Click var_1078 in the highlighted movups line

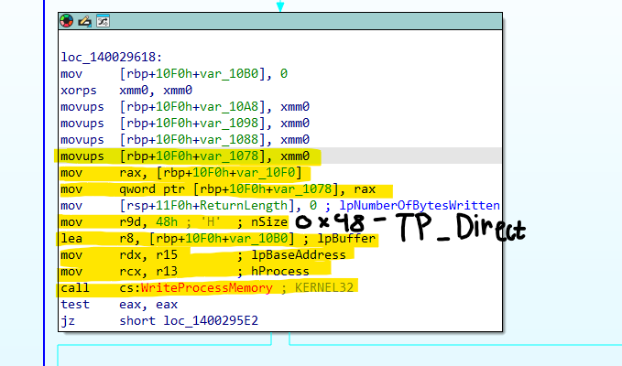pyautogui.click(x=229, y=156)
